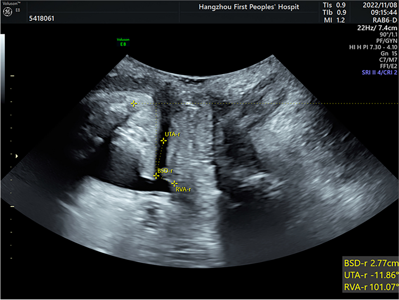Select the caliper cross beside the RVA-r label
Screen dimensions: 399x300
175,183
